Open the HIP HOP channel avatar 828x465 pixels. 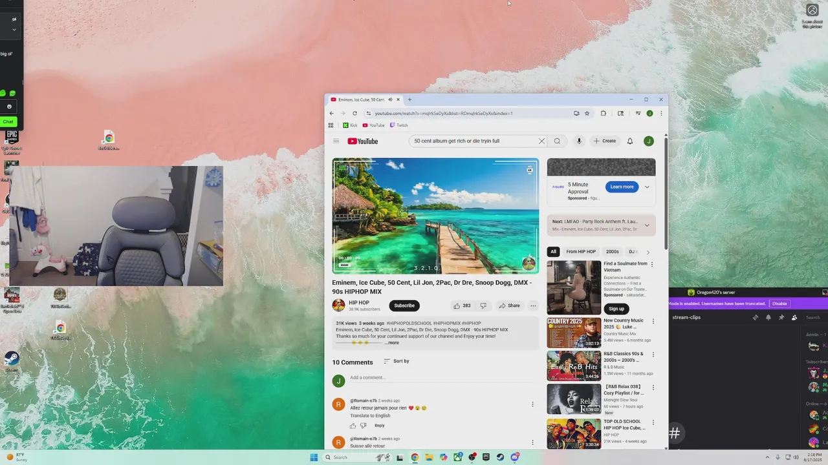coord(338,305)
